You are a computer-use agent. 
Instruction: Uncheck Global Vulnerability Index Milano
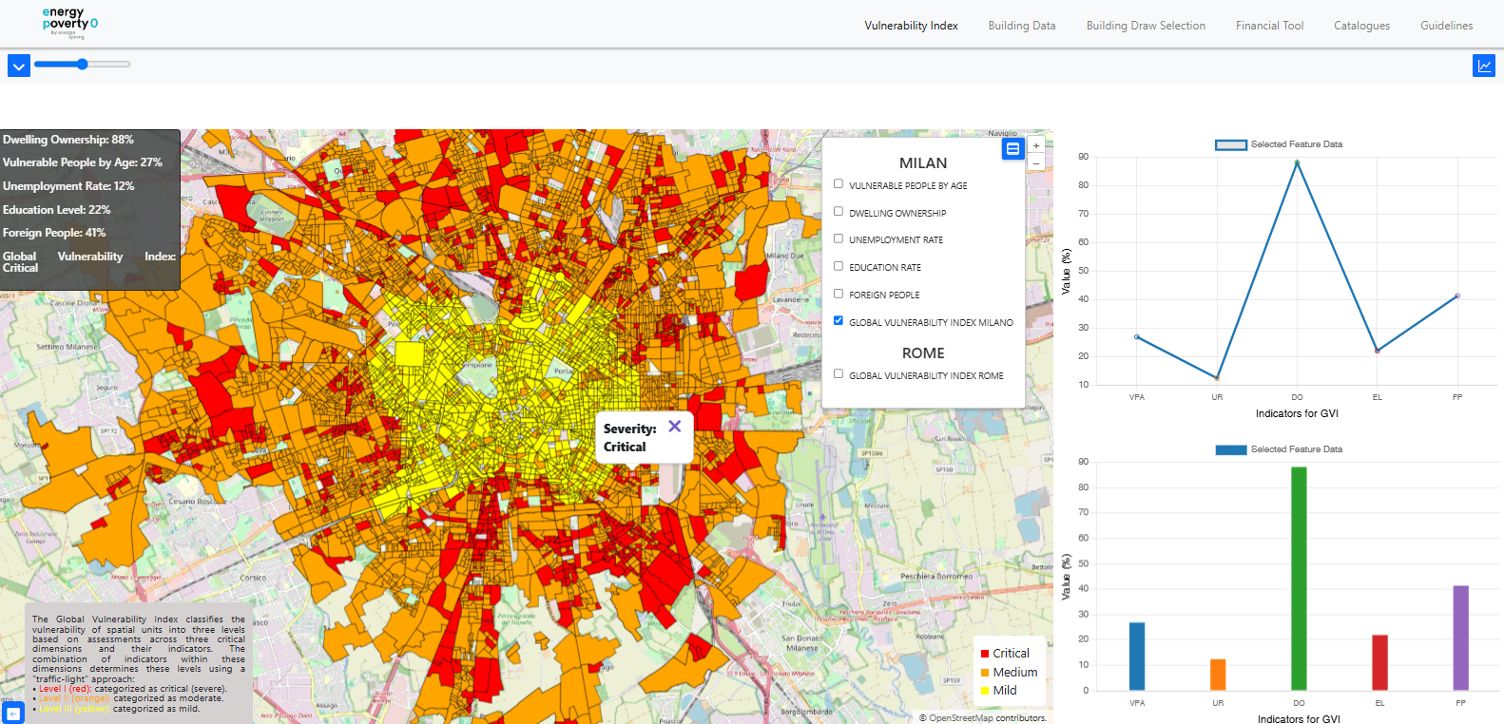point(839,321)
